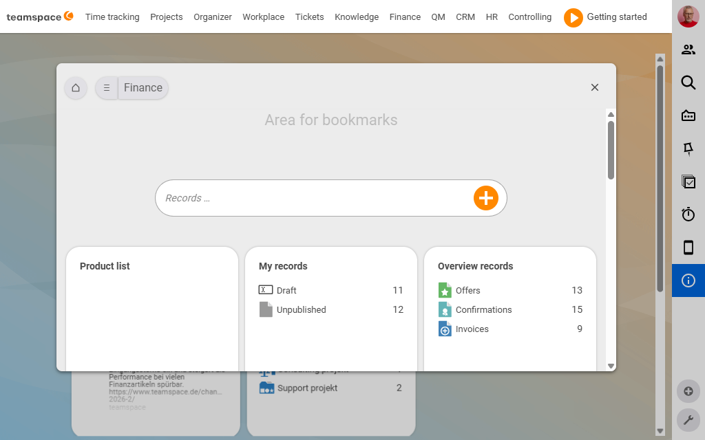The image size is (705, 440).
Task: Click the Confirmations count 15
Action: 577,310
